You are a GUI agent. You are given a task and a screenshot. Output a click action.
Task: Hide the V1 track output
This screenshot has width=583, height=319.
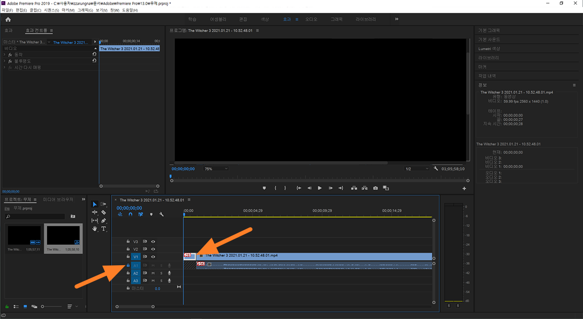click(153, 257)
